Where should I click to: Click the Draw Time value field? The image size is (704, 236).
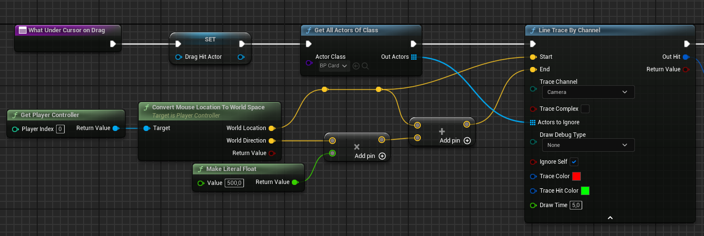(576, 205)
